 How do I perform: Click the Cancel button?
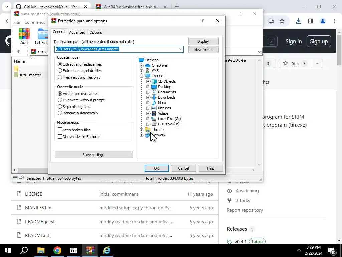pyautogui.click(x=183, y=168)
